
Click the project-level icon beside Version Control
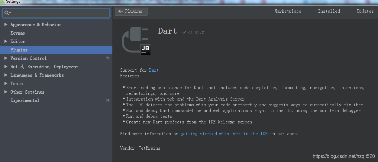coord(108,58)
